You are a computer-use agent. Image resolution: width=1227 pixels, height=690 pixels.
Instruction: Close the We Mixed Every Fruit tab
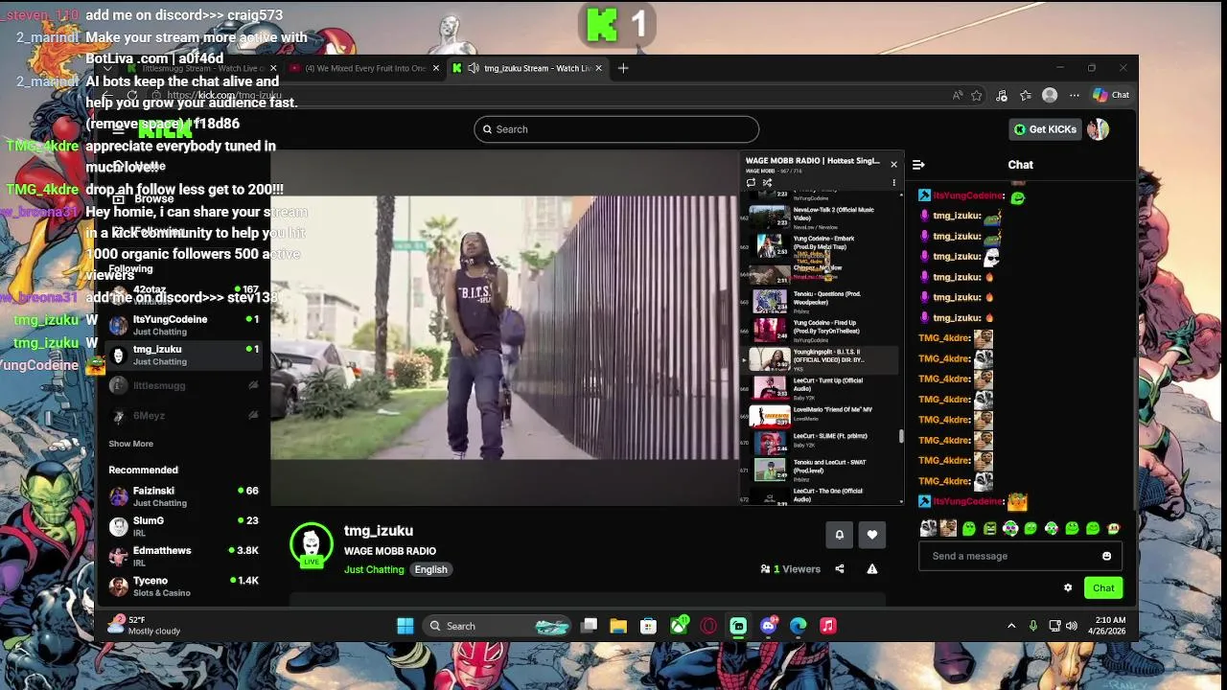436,68
